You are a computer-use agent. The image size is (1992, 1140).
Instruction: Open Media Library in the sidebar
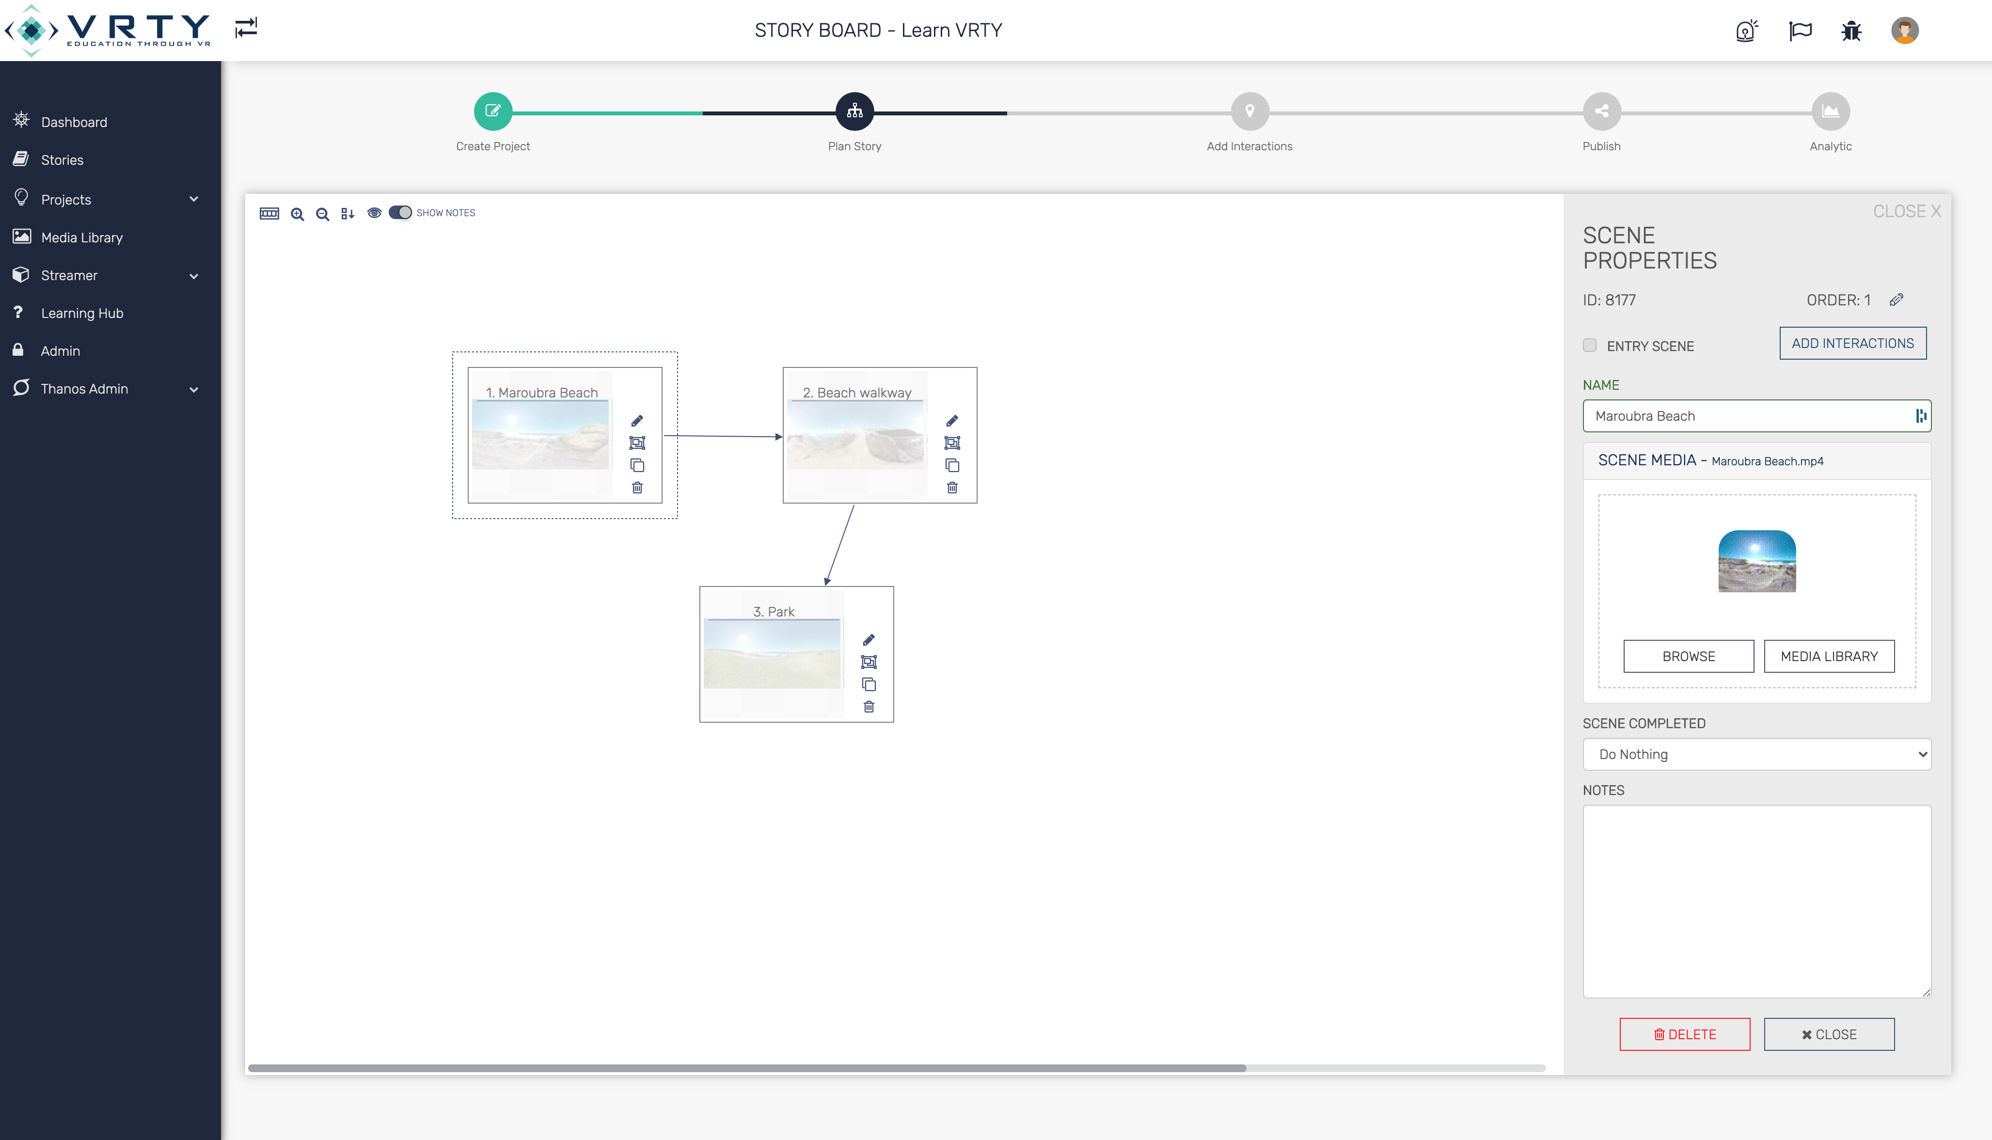pos(81,237)
